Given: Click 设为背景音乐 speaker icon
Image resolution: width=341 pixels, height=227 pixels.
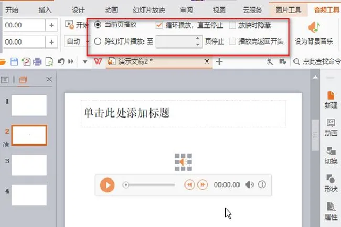Looking at the screenshot, I should click(314, 27).
